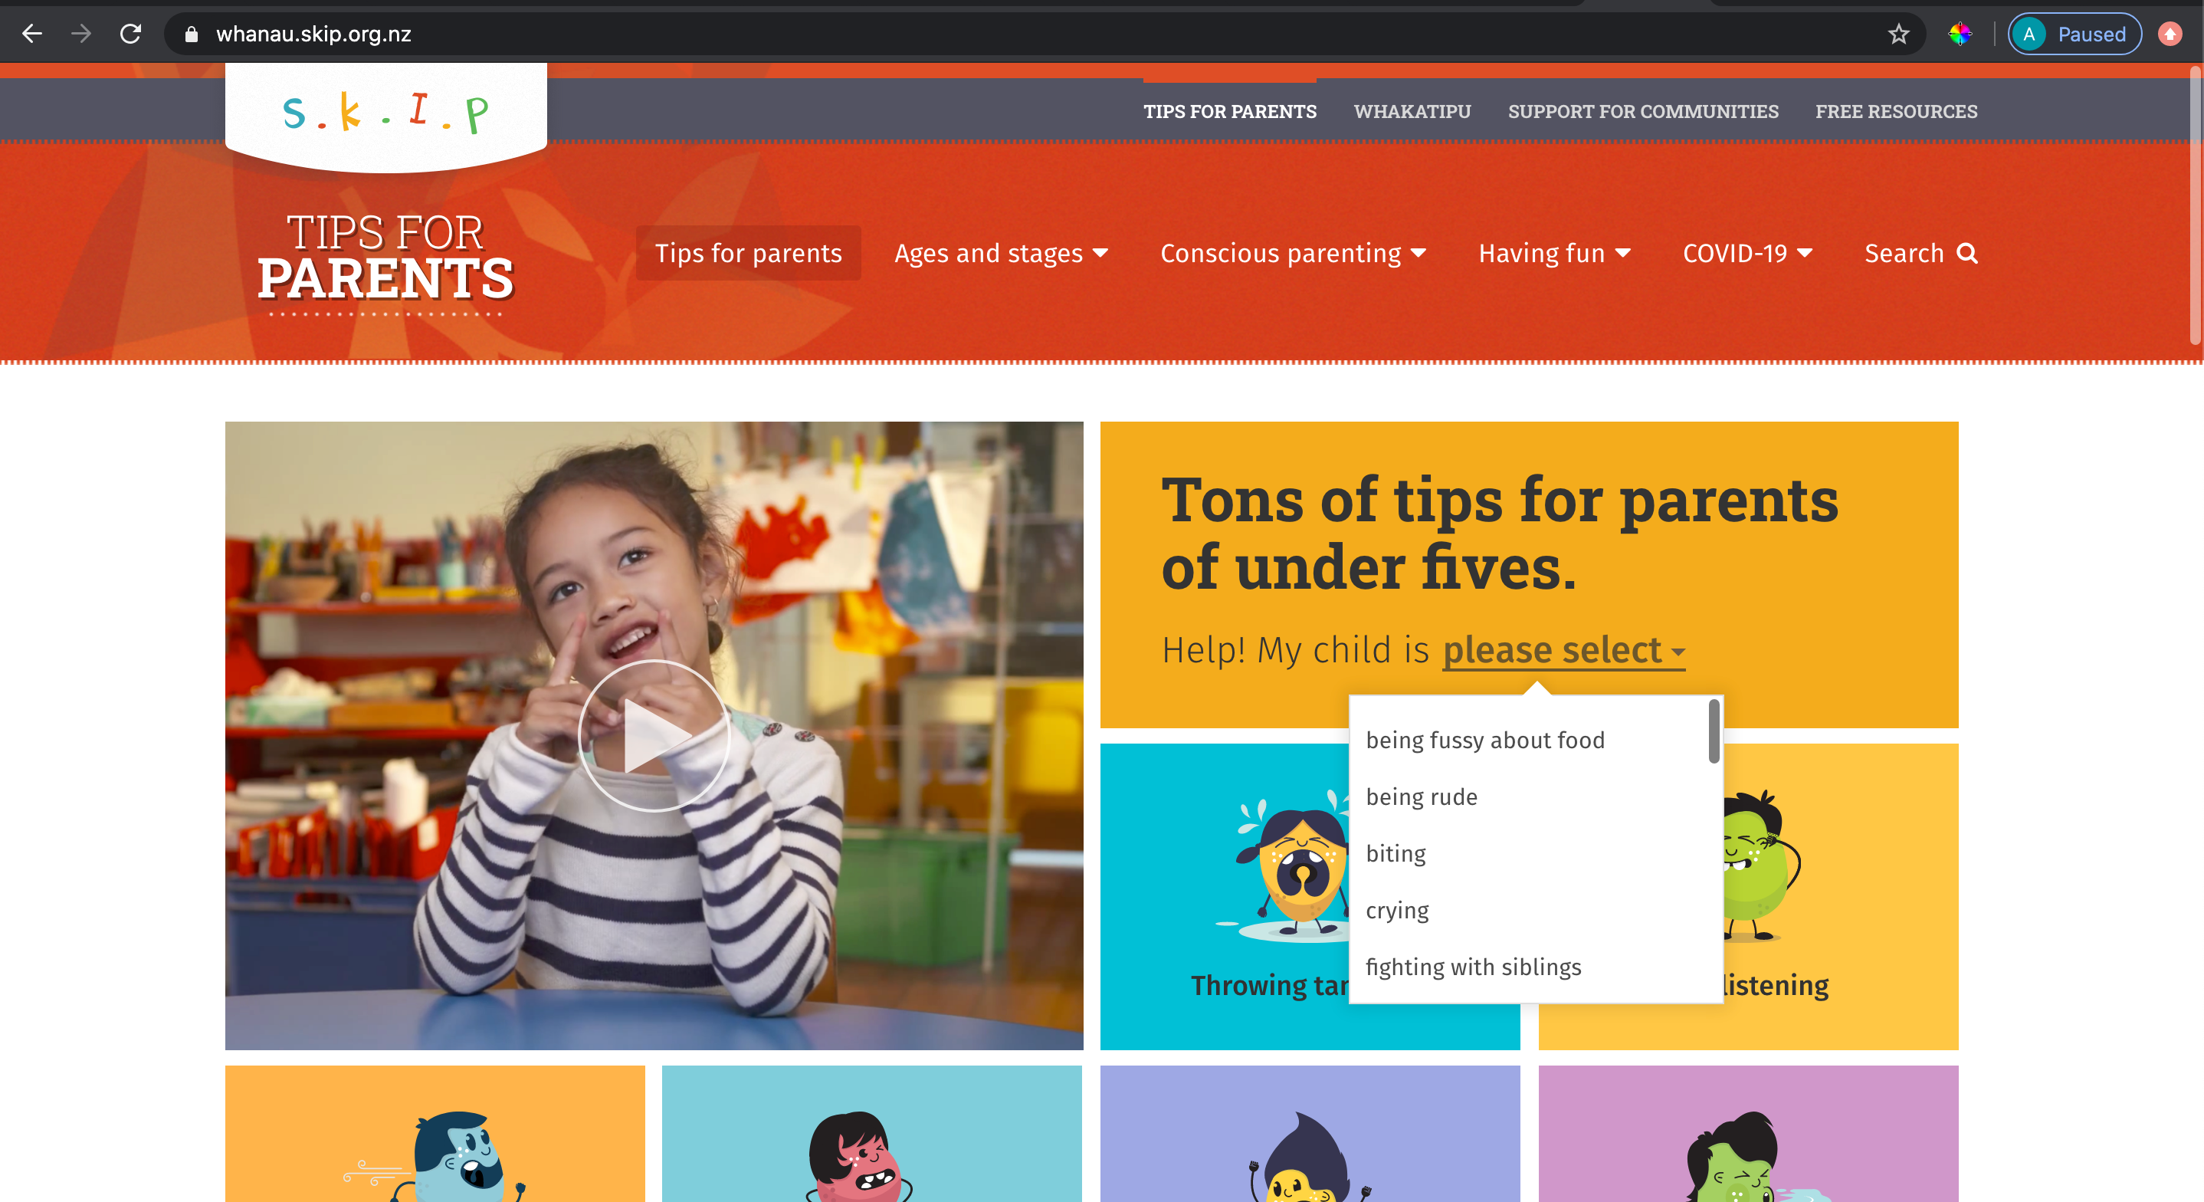Open the Free Resources link
Image resolution: width=2204 pixels, height=1202 pixels.
pos(1896,111)
